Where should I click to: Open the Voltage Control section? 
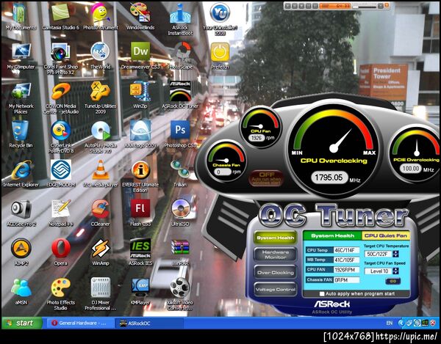click(x=276, y=289)
